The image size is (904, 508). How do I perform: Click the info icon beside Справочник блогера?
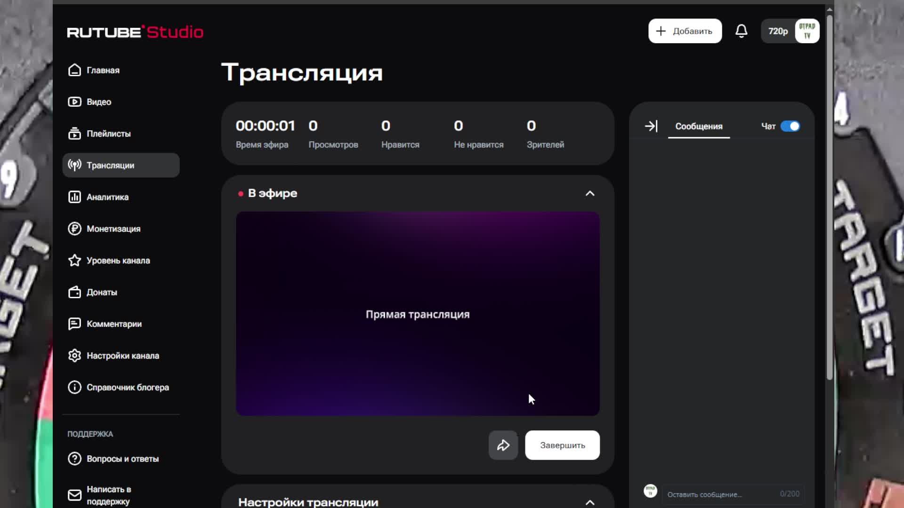point(74,388)
